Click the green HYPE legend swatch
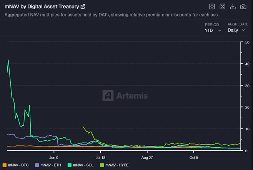Image resolution: width=253 pixels, height=170 pixels. click(102, 165)
